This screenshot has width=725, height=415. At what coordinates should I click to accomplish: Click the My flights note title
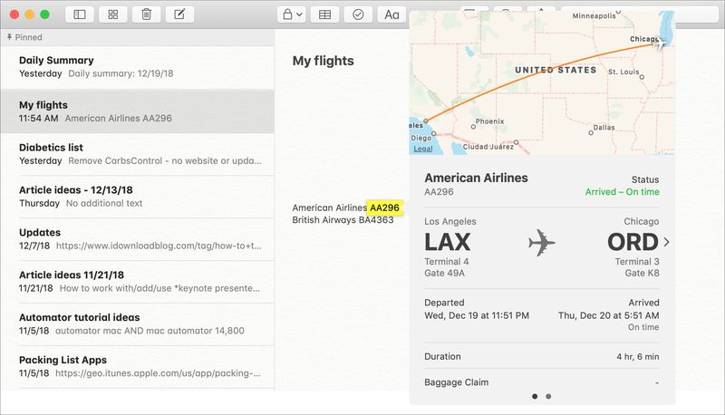click(x=324, y=61)
